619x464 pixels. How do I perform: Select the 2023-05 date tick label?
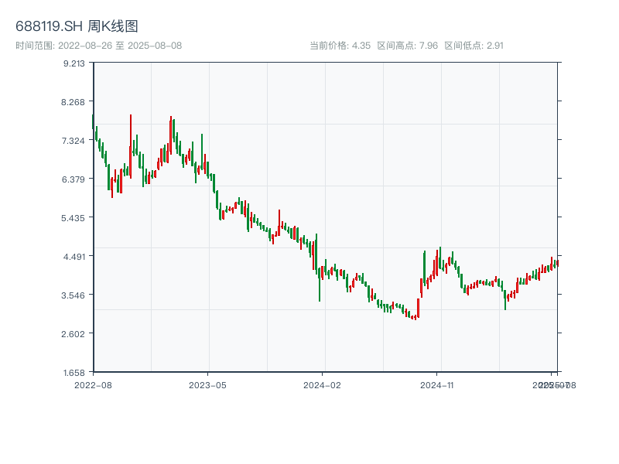point(207,384)
